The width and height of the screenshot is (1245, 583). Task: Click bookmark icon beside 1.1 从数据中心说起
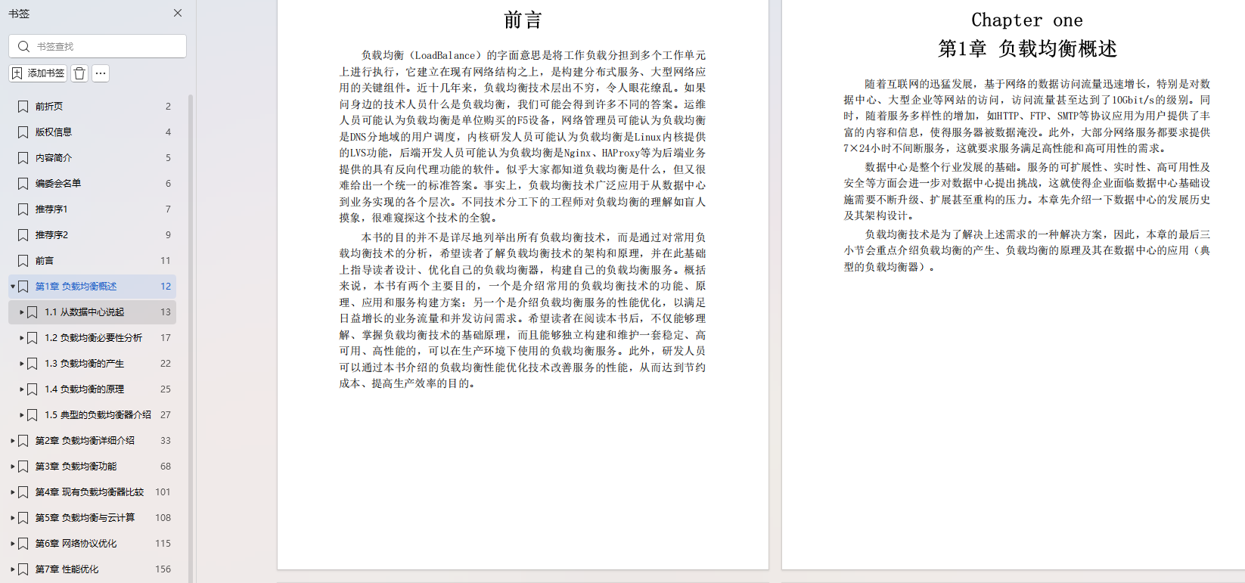[x=33, y=312]
